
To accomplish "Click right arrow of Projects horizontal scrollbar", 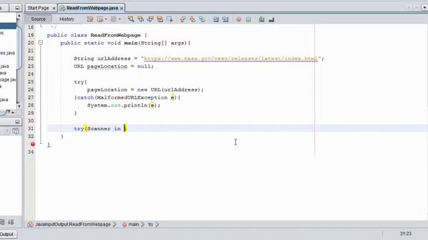I will [13, 112].
